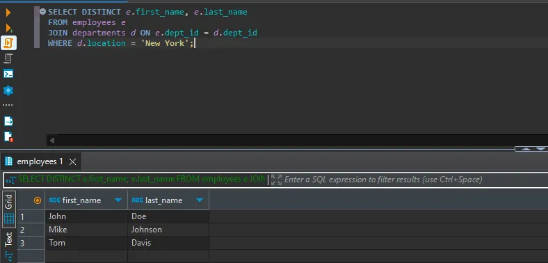Open the first_name column dropdown arrow
Image resolution: width=548 pixels, height=263 pixels.
point(118,200)
